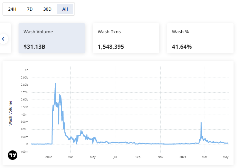Show the Wash % metric card
Screen dimensions: 237x168
click(200, 38)
